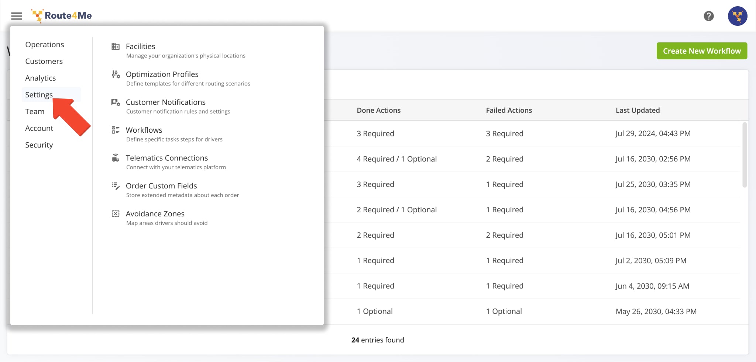756x362 pixels.
Task: Click 'Manage your organization's physical locations' description
Action: (186, 56)
